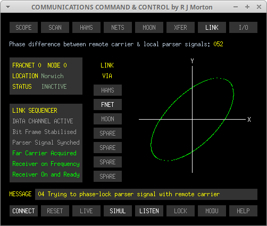The width and height of the screenshot is (267, 226).
Task: Select the active LINK tab
Action: coord(212,28)
